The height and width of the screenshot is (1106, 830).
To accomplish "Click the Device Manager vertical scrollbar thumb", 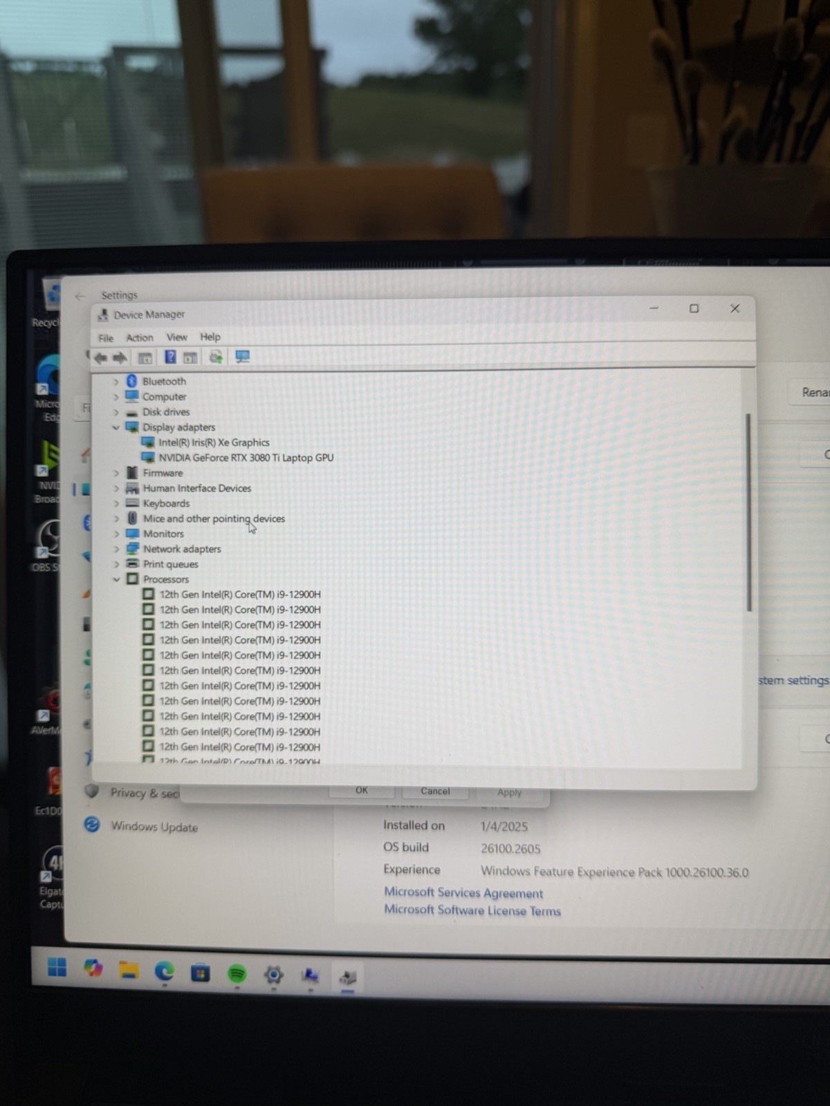I will (748, 512).
